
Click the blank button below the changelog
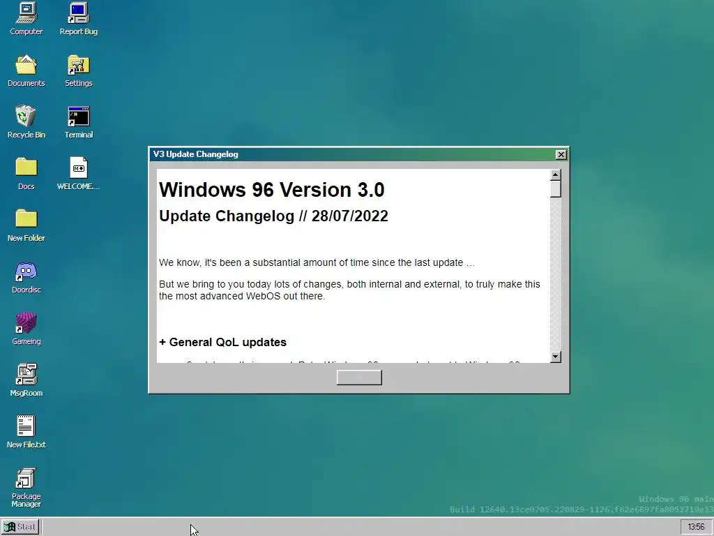359,378
